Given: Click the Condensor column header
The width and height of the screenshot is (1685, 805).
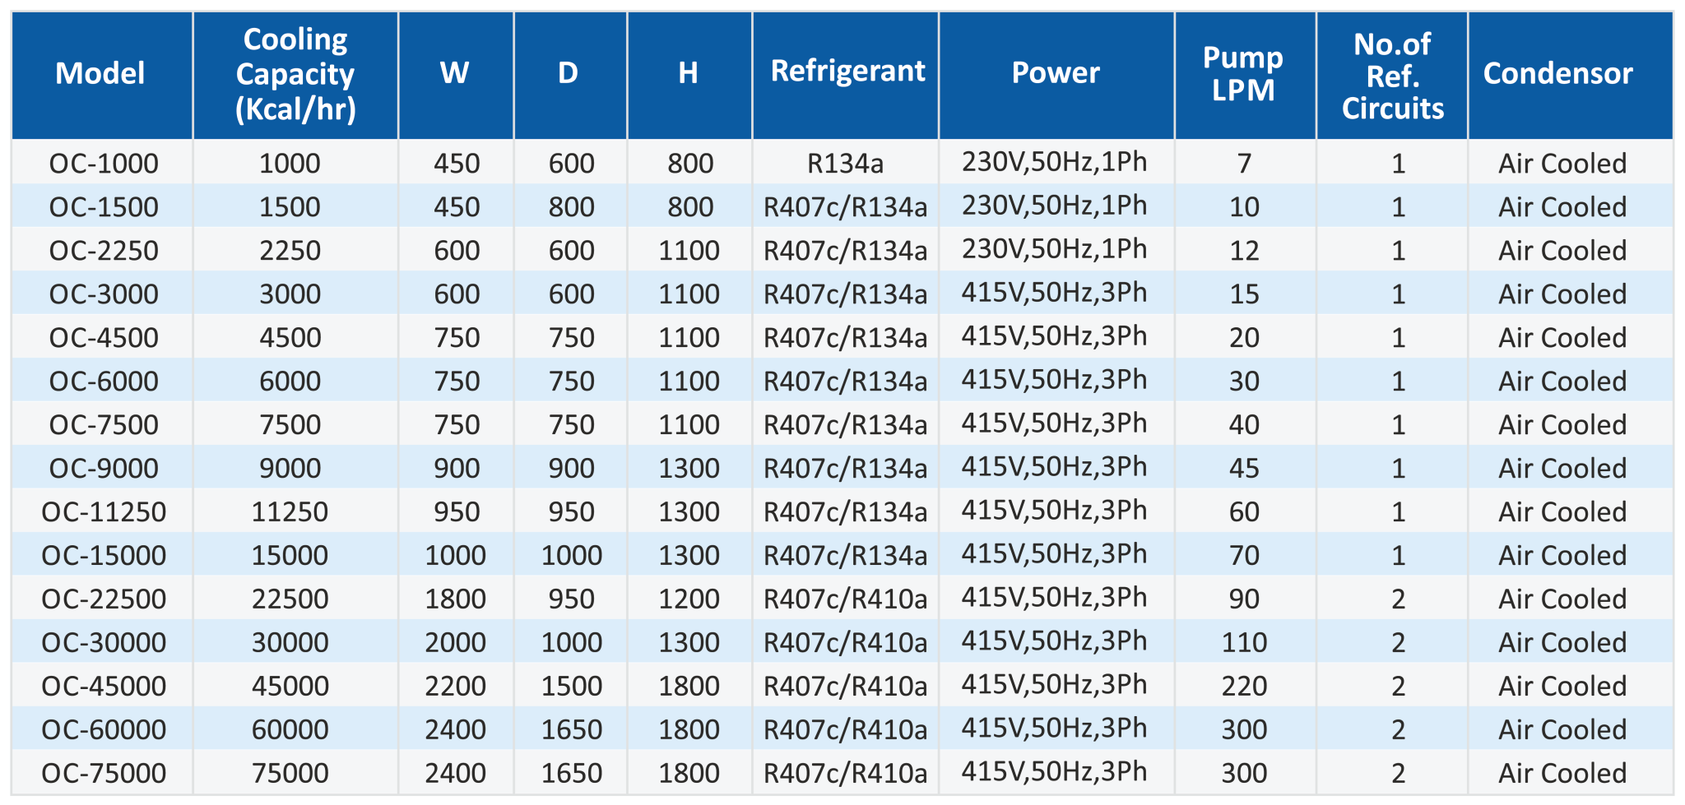Looking at the screenshot, I should click(1558, 74).
